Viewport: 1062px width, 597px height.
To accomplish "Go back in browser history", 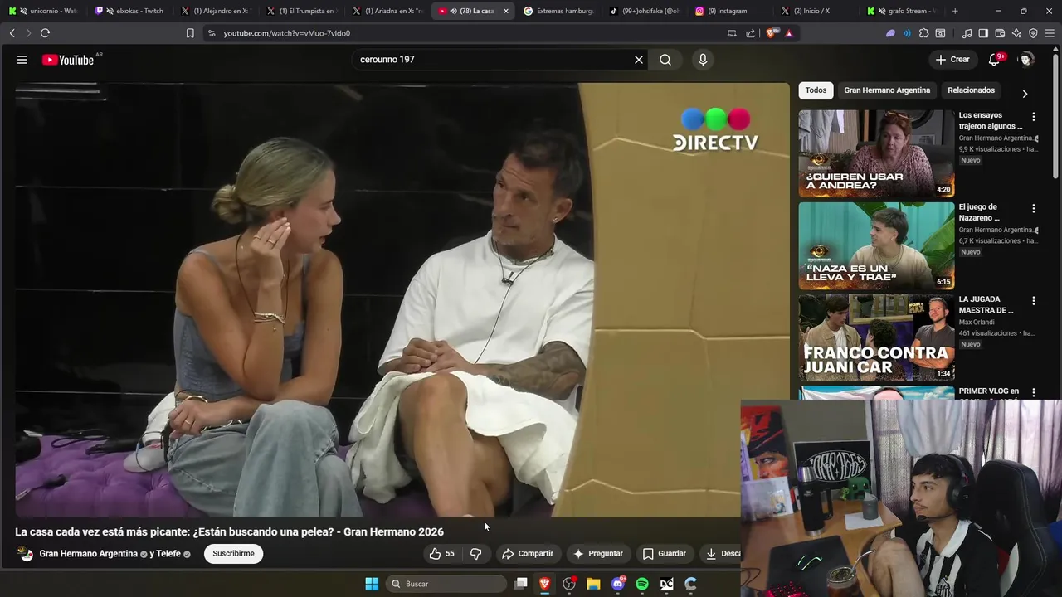I will coord(12,33).
